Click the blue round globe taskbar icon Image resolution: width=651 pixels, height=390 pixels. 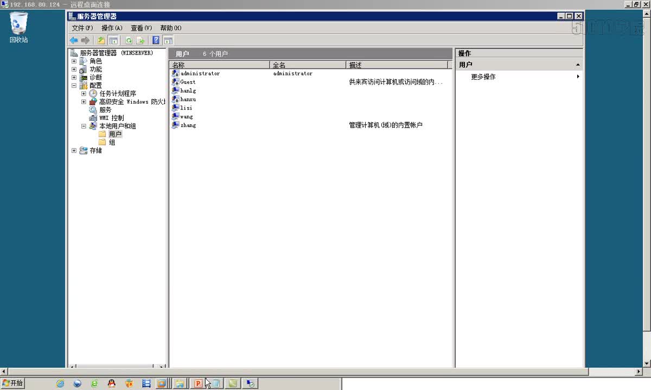[78, 383]
